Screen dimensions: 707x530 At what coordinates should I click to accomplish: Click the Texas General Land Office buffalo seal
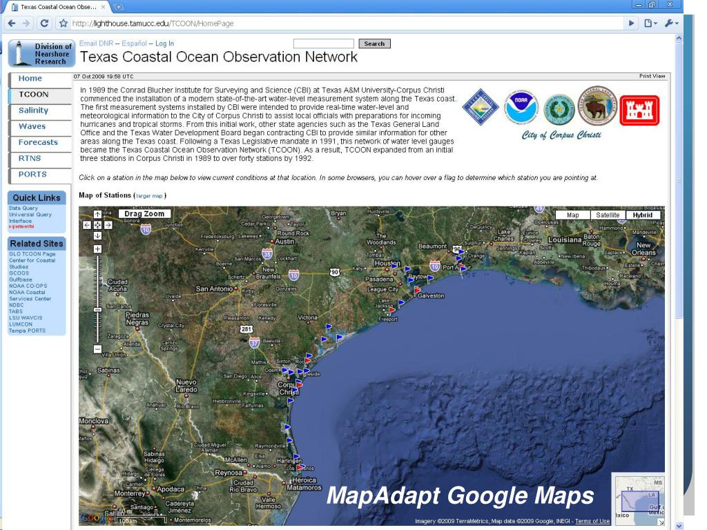click(597, 106)
